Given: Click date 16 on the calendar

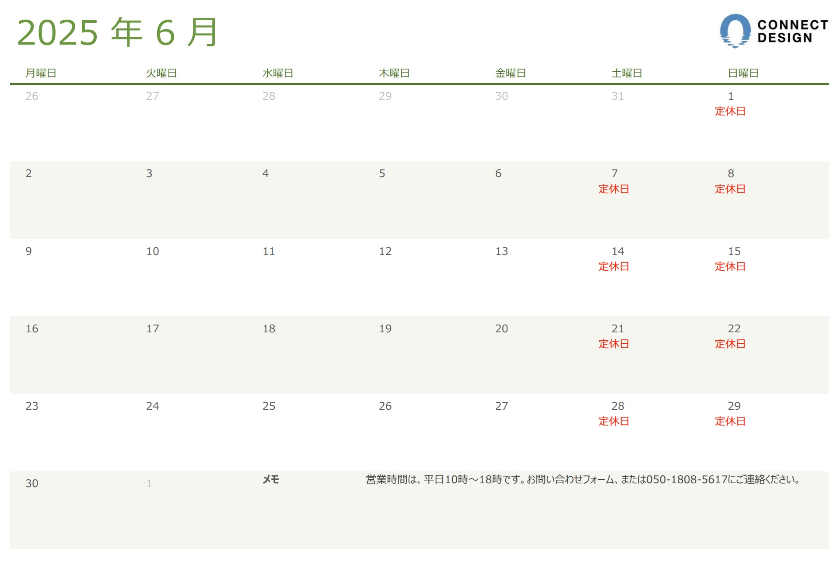Looking at the screenshot, I should pyautogui.click(x=32, y=328).
